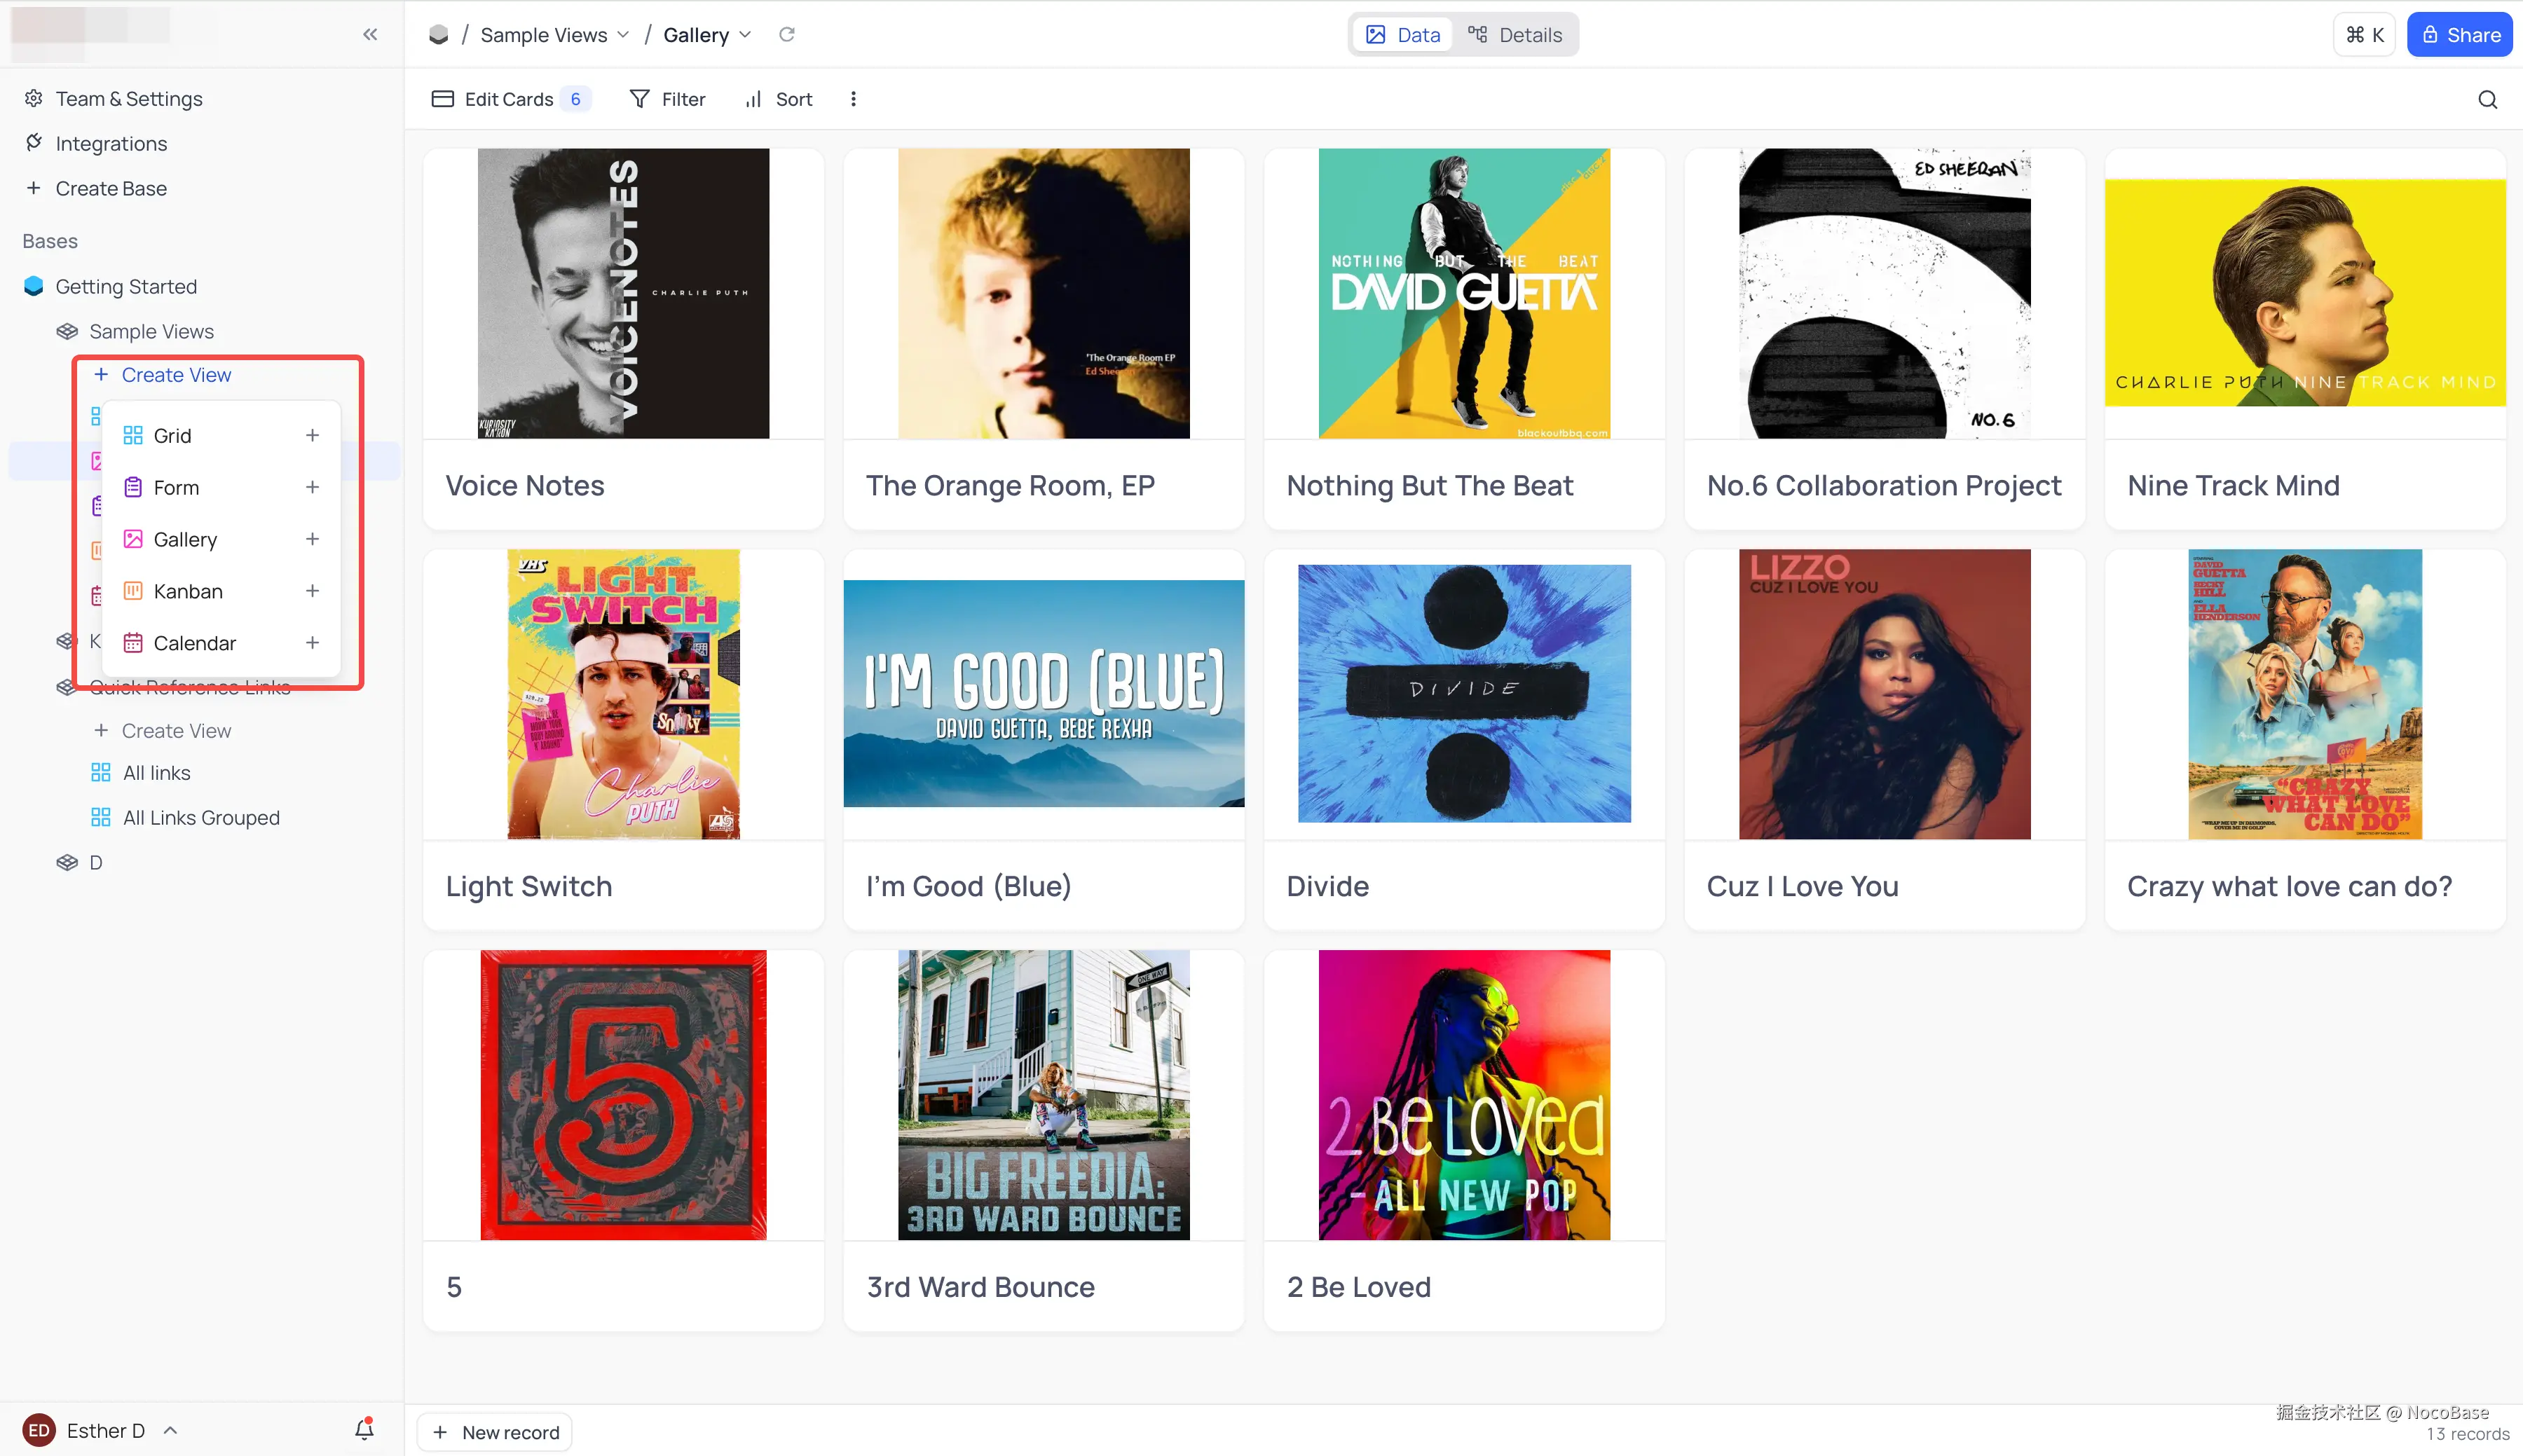This screenshot has height=1456, width=2523.
Task: Open search with magnifier icon
Action: click(2487, 99)
